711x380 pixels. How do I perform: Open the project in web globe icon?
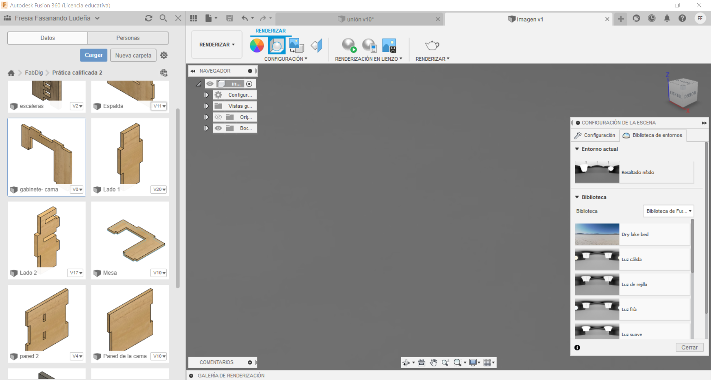(164, 73)
